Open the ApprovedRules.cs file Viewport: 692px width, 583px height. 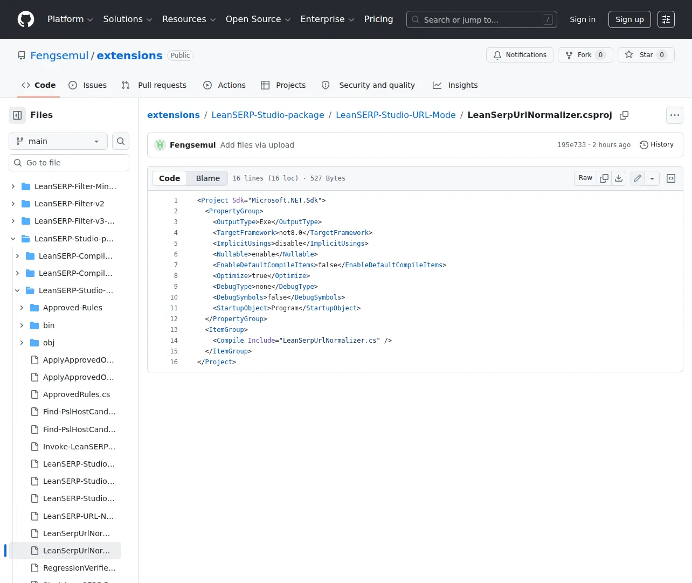coord(77,394)
